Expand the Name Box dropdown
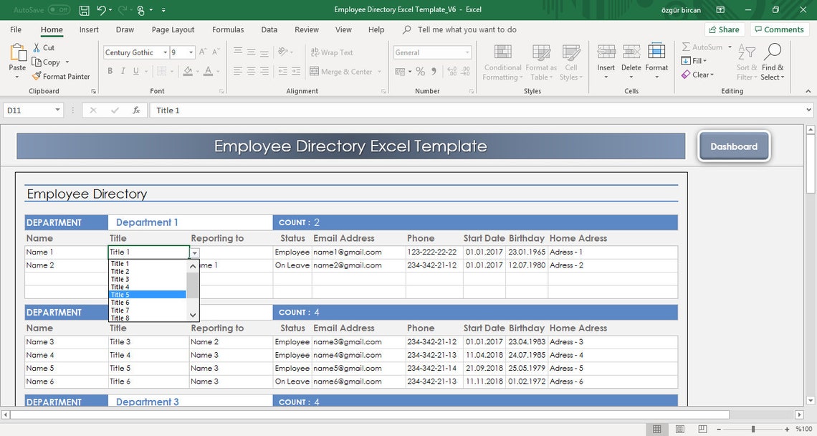 (59, 110)
